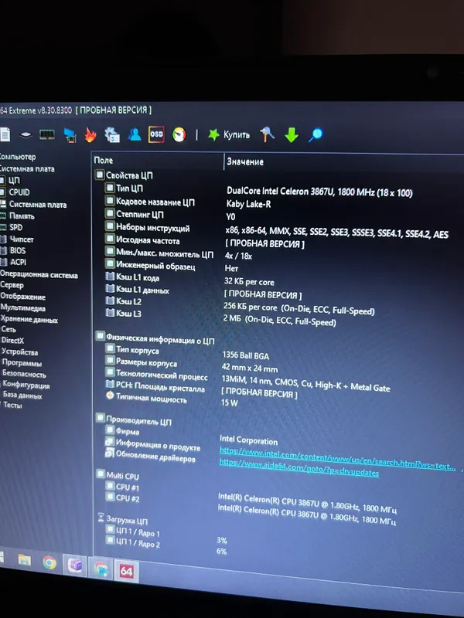Expand the DirectX category

(12, 340)
